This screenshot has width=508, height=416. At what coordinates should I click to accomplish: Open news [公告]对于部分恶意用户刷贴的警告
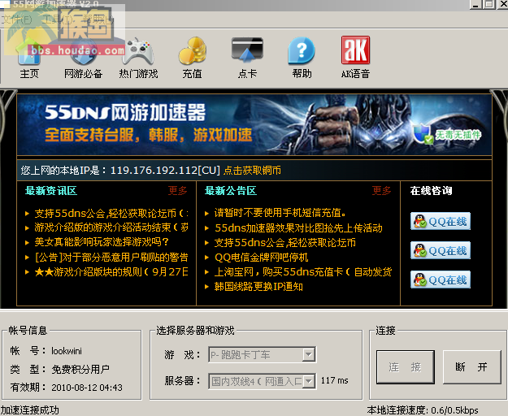(x=111, y=258)
